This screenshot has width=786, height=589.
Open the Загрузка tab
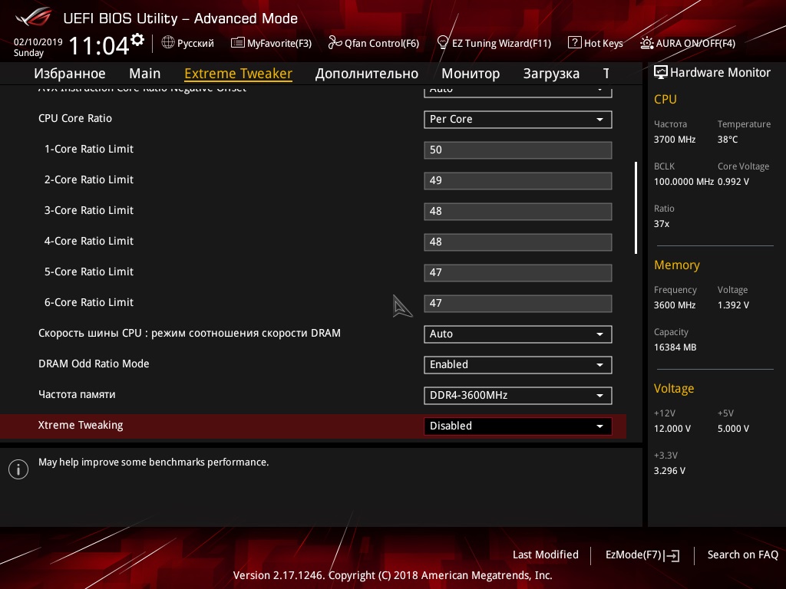tap(551, 74)
